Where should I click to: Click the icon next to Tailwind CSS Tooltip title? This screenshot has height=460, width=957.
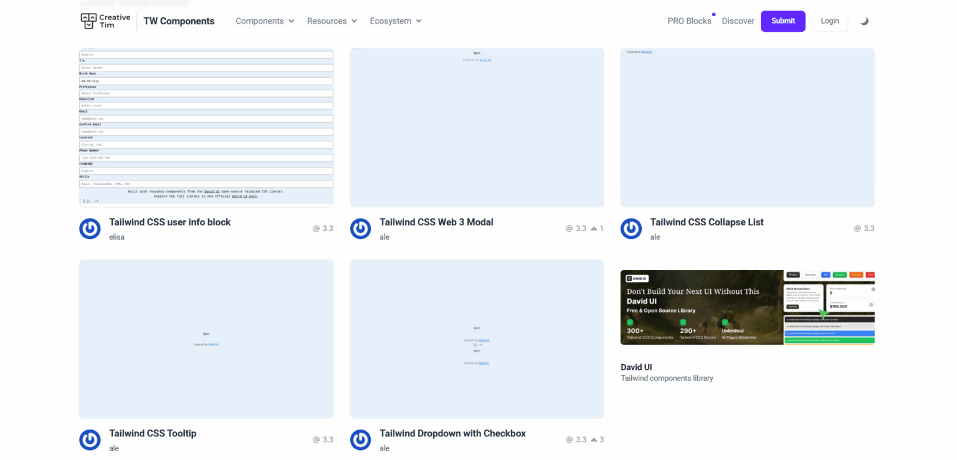pos(90,439)
